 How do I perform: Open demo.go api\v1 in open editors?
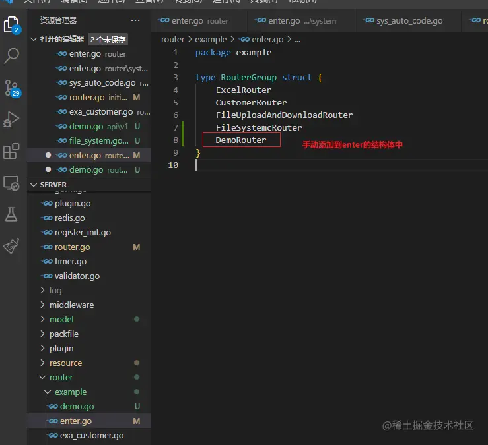point(88,127)
